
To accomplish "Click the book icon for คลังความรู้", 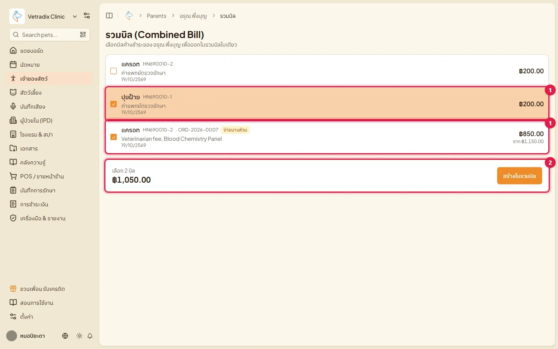I will (13, 162).
